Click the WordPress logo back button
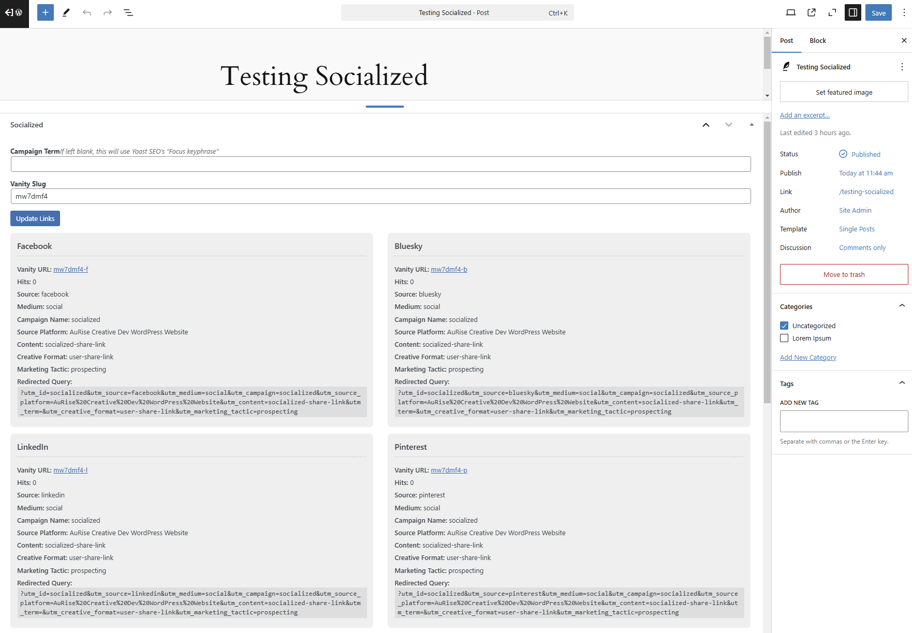The image size is (912, 633). [14, 13]
